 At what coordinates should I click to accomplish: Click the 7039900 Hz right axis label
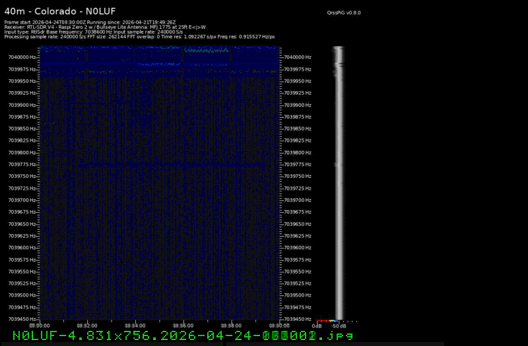click(301, 105)
